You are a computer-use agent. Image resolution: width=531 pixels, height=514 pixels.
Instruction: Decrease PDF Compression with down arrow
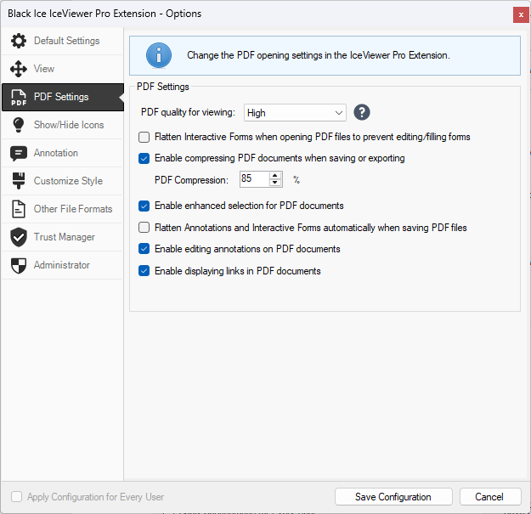[x=275, y=183]
